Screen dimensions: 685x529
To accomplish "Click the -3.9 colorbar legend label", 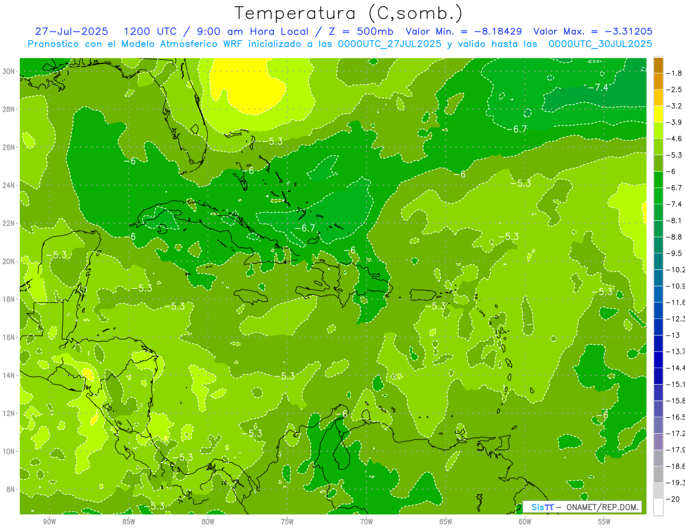I will pyautogui.click(x=675, y=122).
